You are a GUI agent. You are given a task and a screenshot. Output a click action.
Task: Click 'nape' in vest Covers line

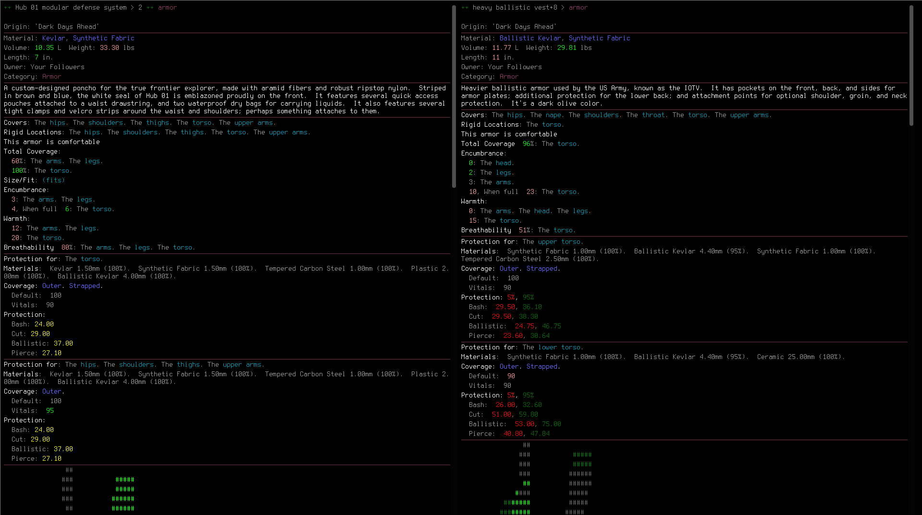click(x=553, y=115)
